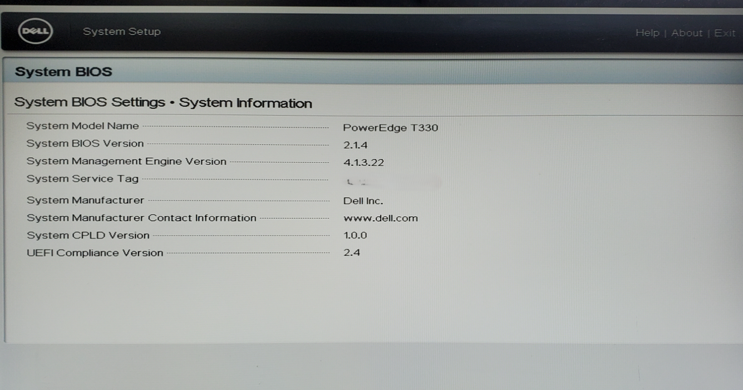Select the System BIOS Version label
Screen dimensions: 743x390
click(85, 144)
